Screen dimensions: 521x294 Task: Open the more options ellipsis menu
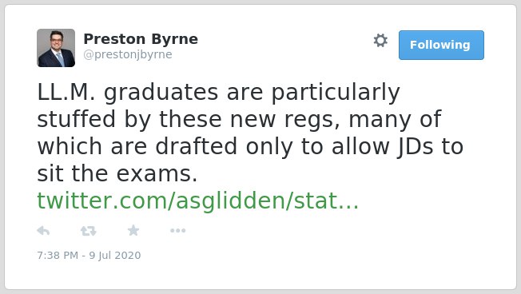[x=177, y=231]
